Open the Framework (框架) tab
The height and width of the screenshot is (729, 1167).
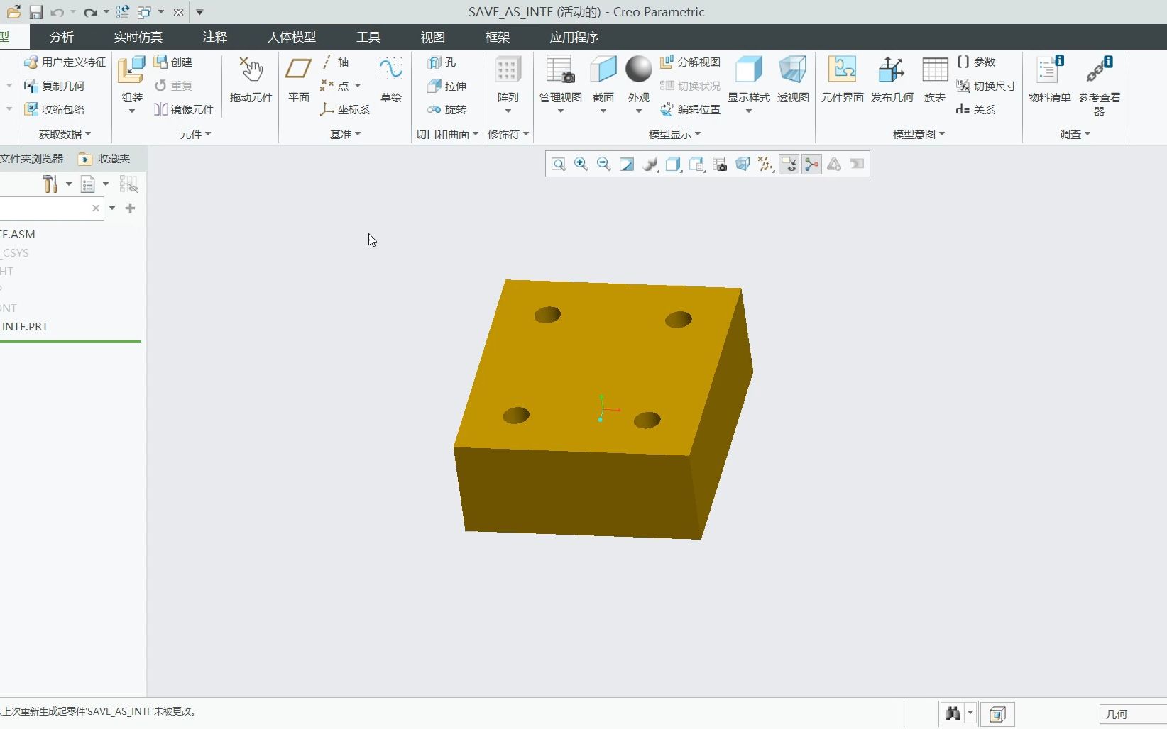[498, 37]
